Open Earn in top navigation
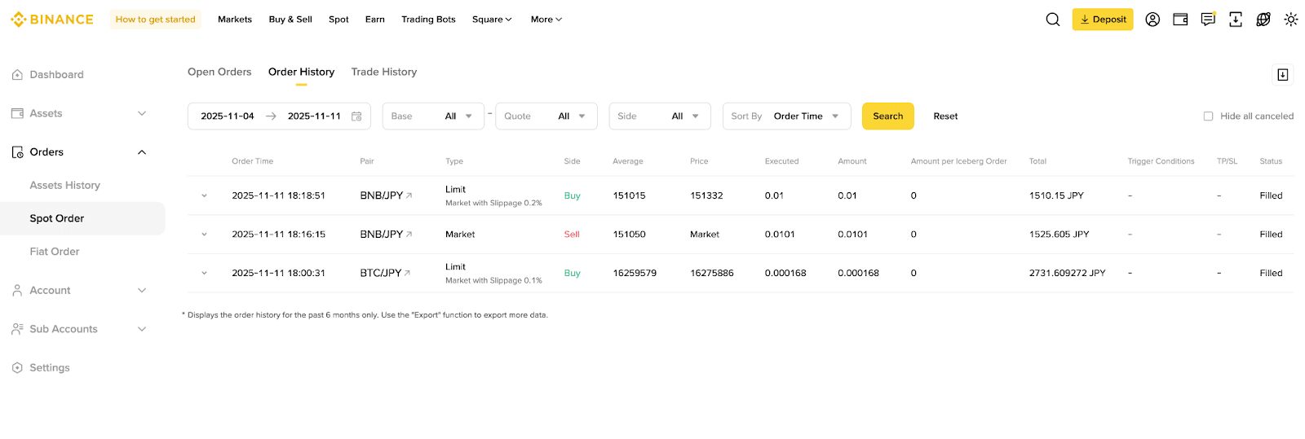The height and width of the screenshot is (439, 1305). 375,20
